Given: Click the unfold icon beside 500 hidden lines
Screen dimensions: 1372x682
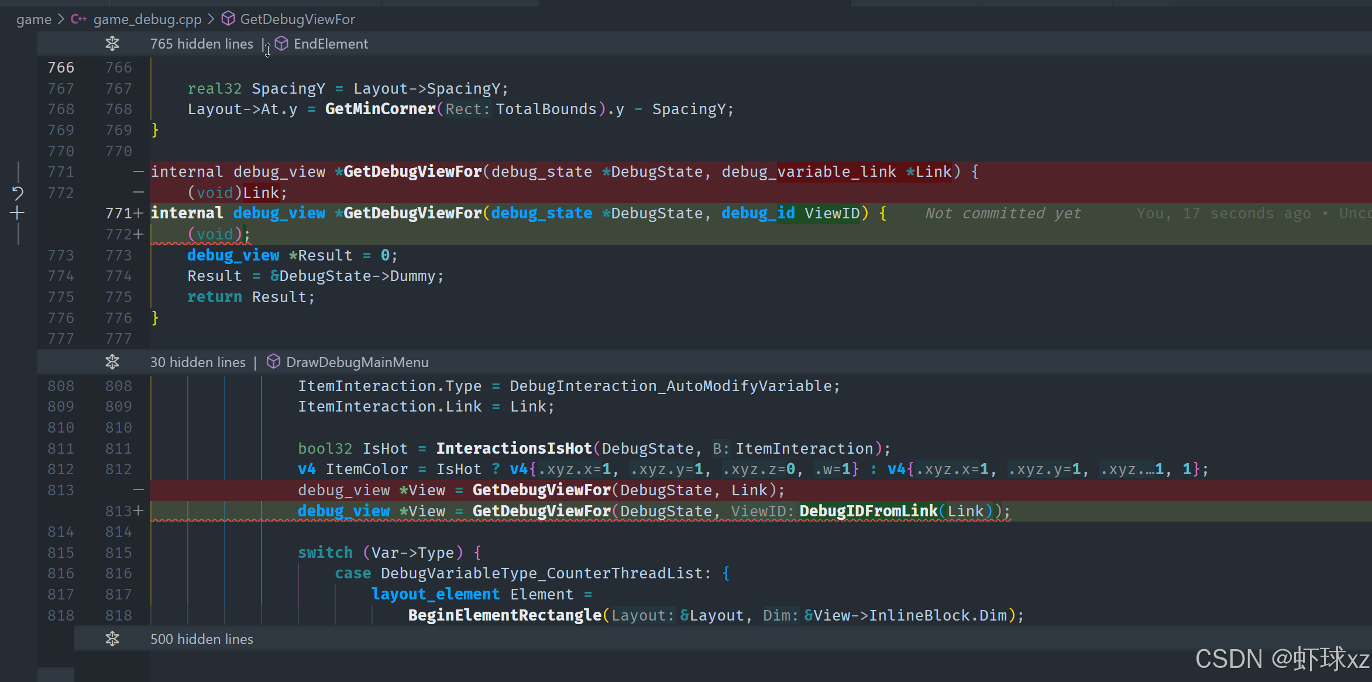Looking at the screenshot, I should click(112, 639).
